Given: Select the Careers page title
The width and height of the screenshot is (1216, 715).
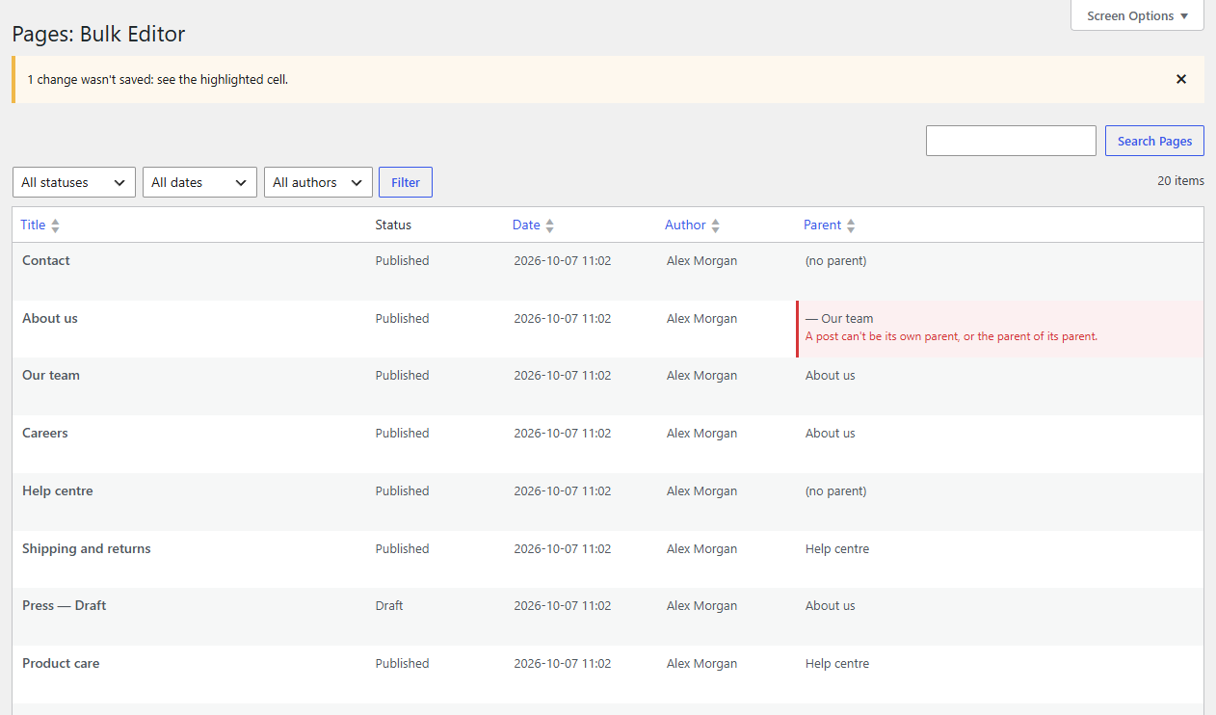Looking at the screenshot, I should coord(45,433).
